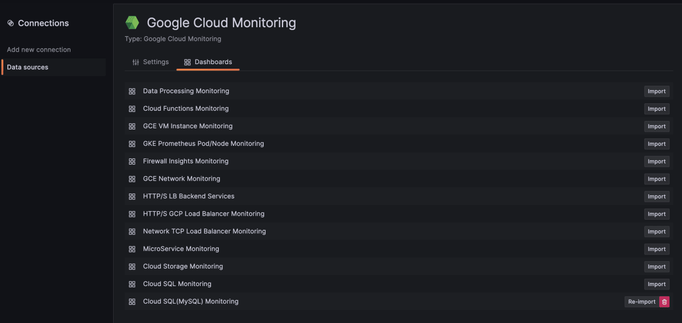This screenshot has width=682, height=323.
Task: Click 'Cloud Functions Monitoring' row text
Action: click(x=186, y=108)
